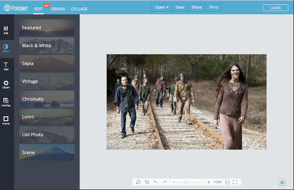Click the Print button
The height and width of the screenshot is (190, 294).
coord(214,7)
